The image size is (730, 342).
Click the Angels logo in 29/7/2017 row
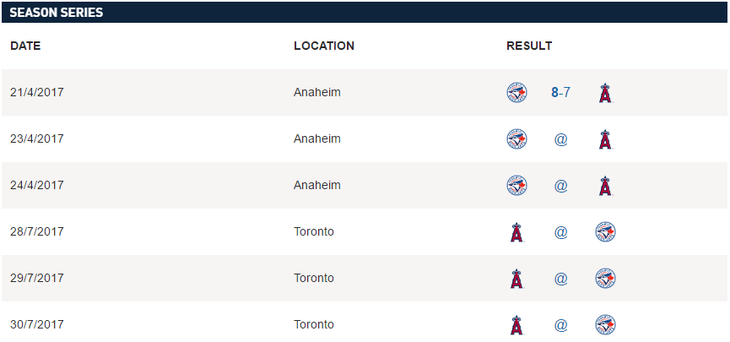tap(516, 278)
